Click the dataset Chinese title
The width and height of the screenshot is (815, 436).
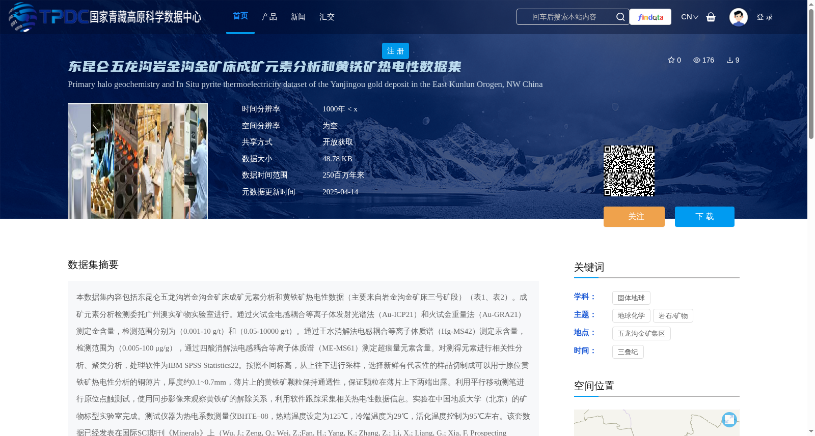264,67
